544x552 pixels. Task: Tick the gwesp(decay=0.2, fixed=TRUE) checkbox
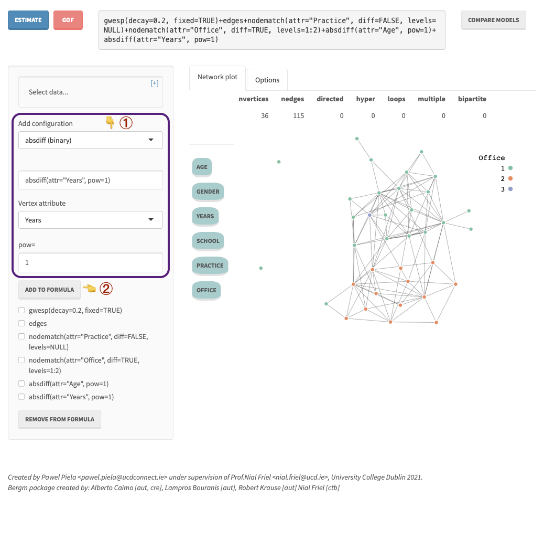pyautogui.click(x=21, y=310)
